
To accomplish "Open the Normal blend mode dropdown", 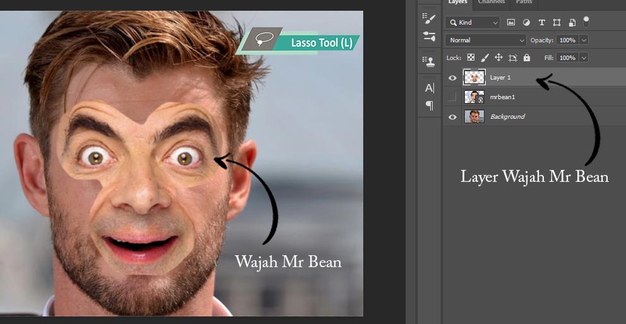I will (x=486, y=40).
